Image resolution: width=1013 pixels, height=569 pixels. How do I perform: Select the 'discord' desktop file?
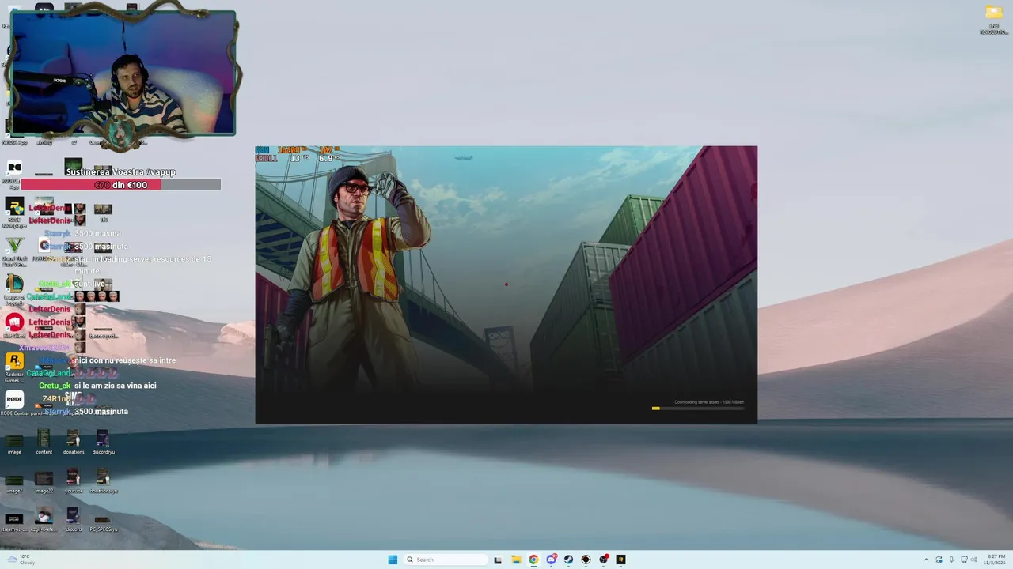[x=73, y=520]
